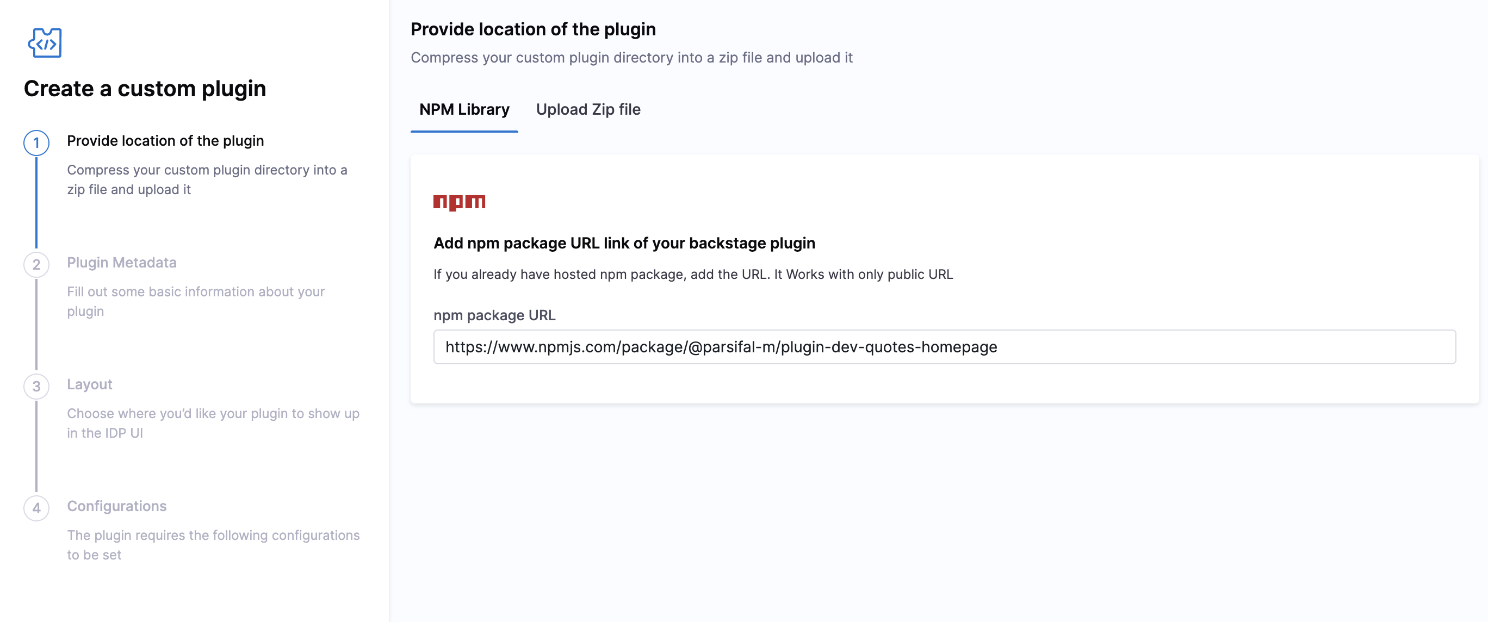Click the custom plugin puzzle icon
Screen dimensions: 1488x622
[x=45, y=43]
